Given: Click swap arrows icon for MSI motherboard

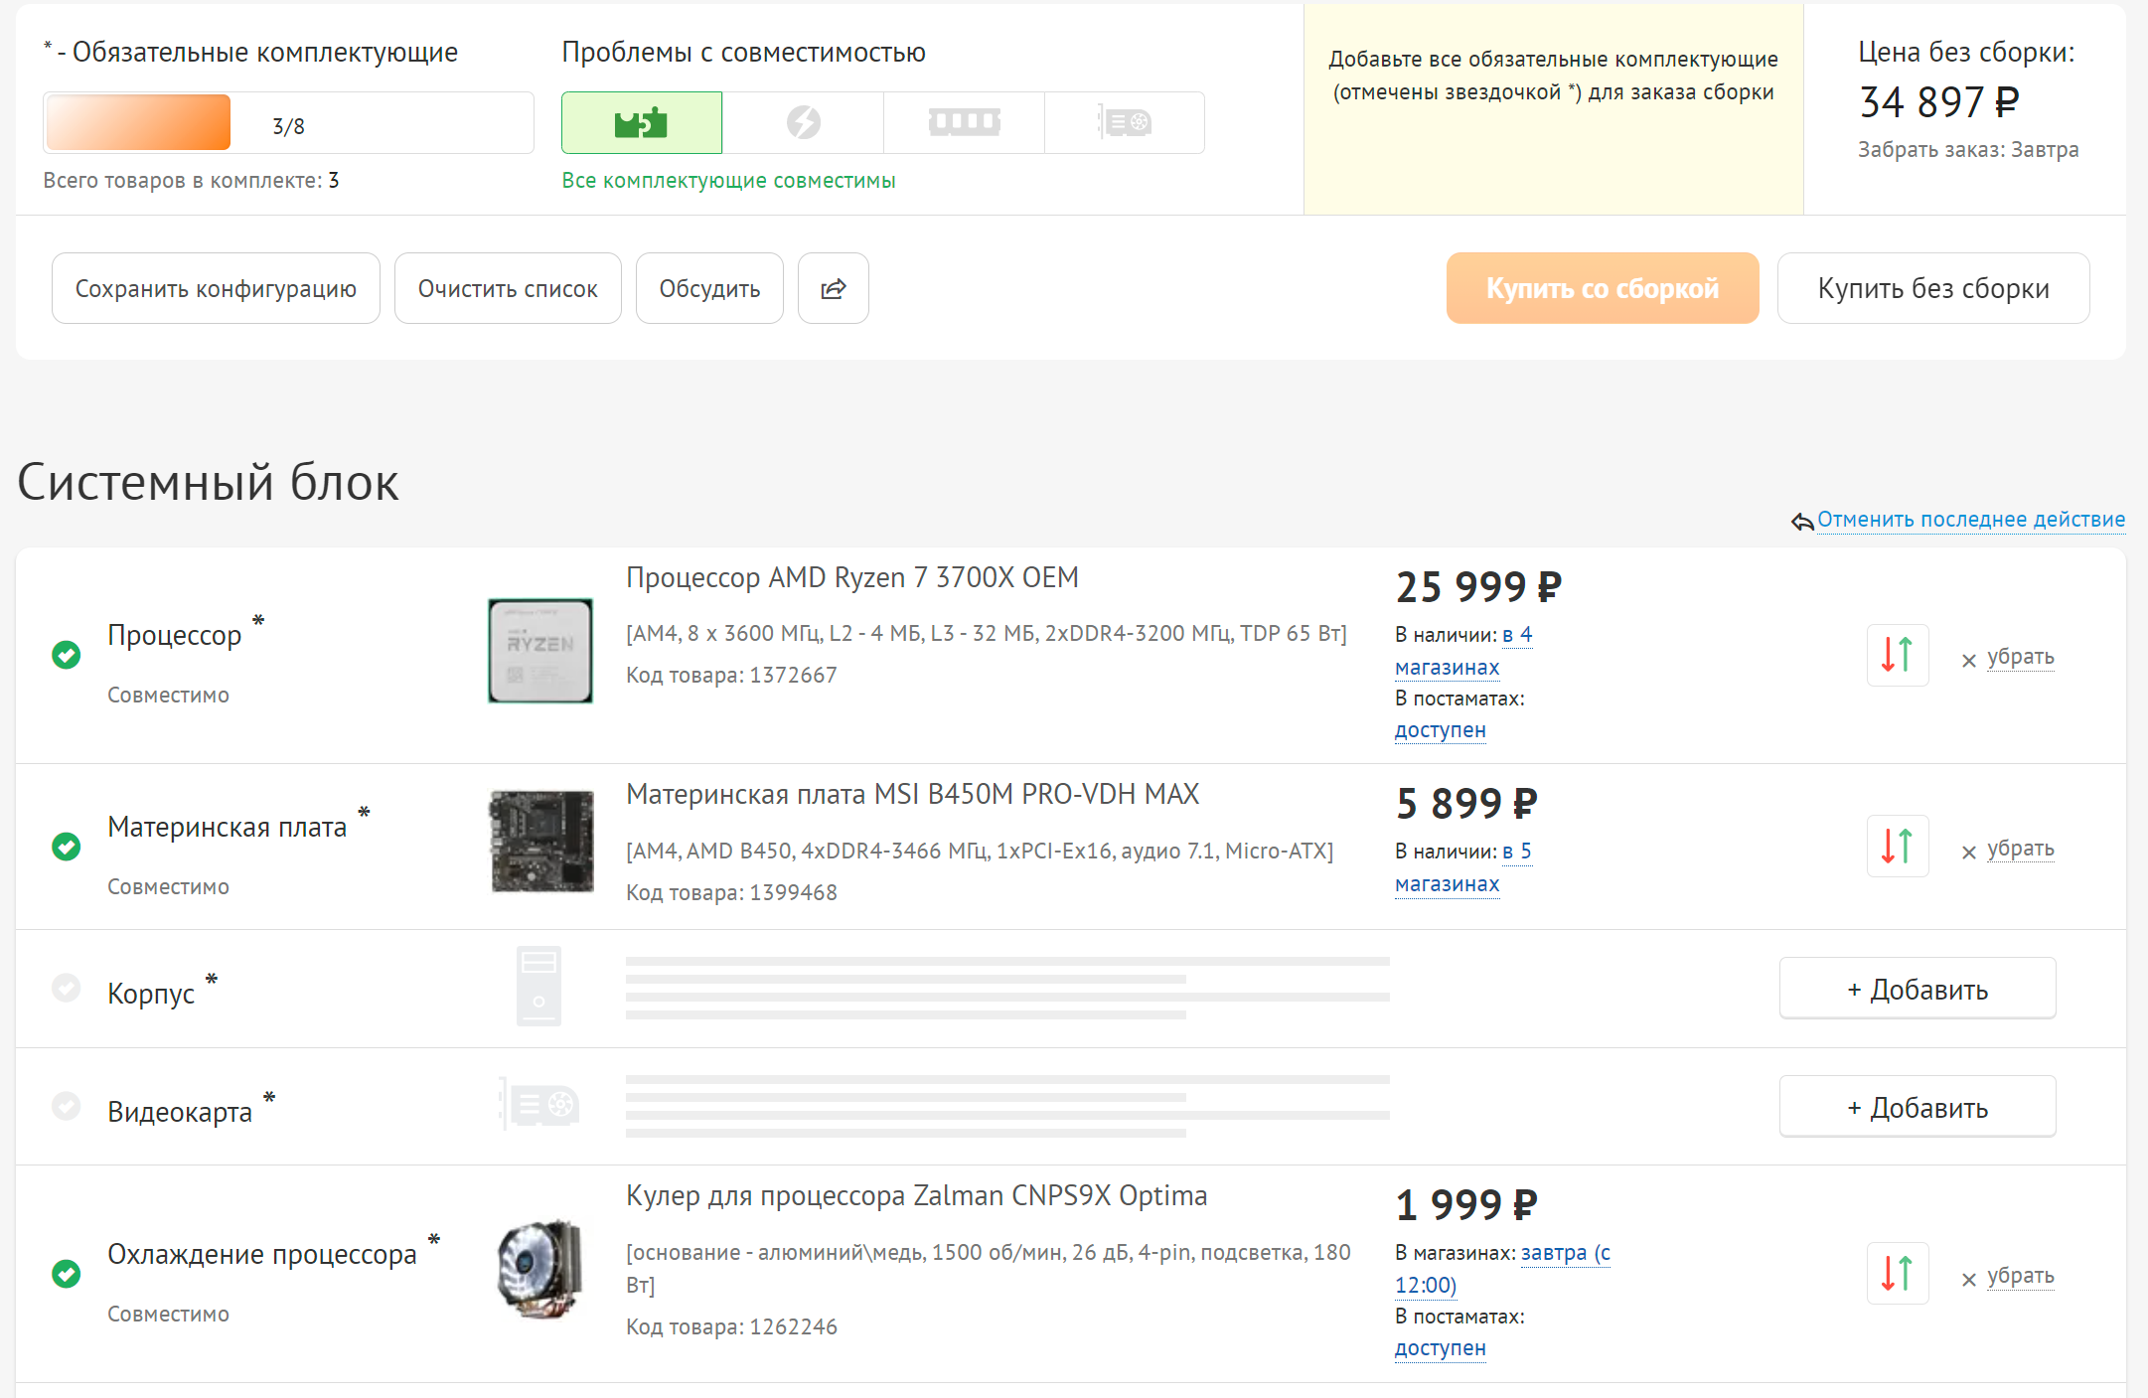Looking at the screenshot, I should [1897, 846].
